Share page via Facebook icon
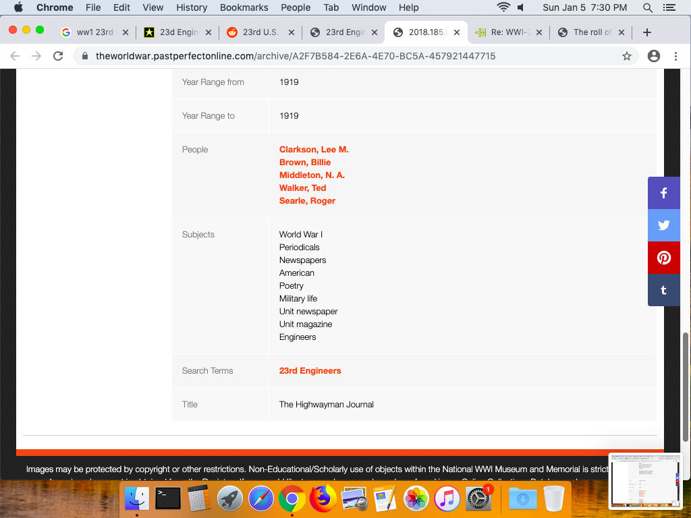This screenshot has width=691, height=518. 664,193
